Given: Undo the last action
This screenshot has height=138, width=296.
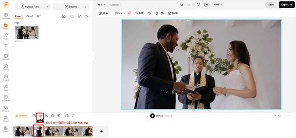Looking at the screenshot, I should click(181, 5).
